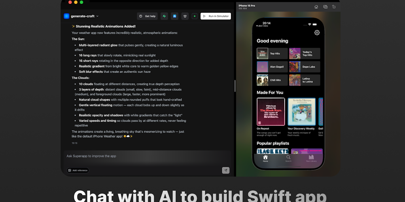Open the Alan Gogoll tile
The width and height of the screenshot is (405, 202).
coord(272,67)
